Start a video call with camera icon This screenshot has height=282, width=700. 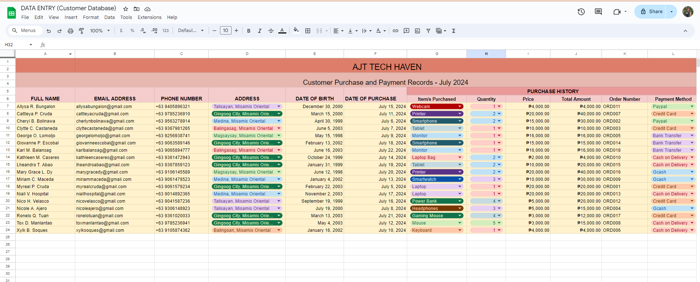click(617, 12)
